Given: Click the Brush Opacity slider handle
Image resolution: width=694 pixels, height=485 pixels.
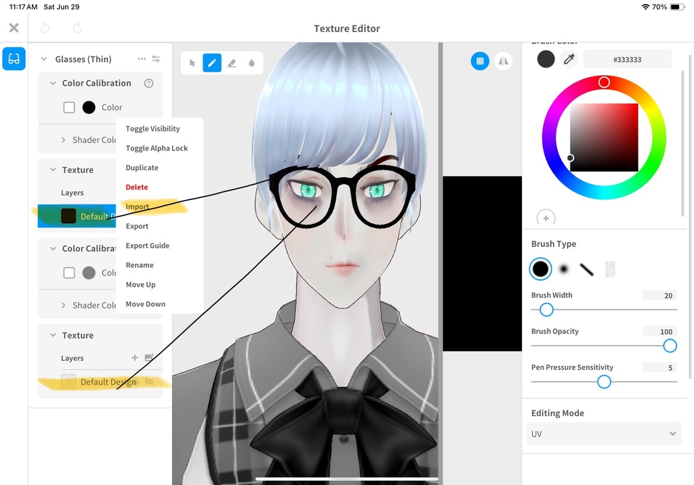Looking at the screenshot, I should 670,345.
